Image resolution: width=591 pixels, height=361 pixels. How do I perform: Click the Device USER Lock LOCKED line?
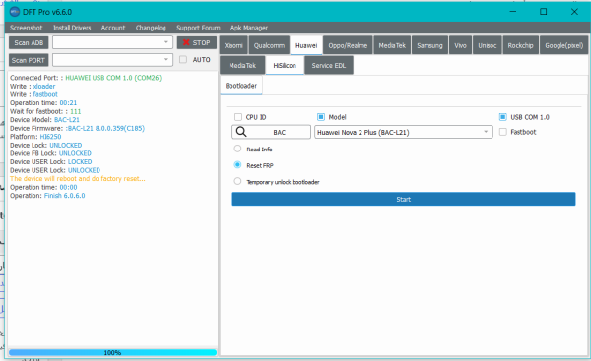(x=51, y=161)
